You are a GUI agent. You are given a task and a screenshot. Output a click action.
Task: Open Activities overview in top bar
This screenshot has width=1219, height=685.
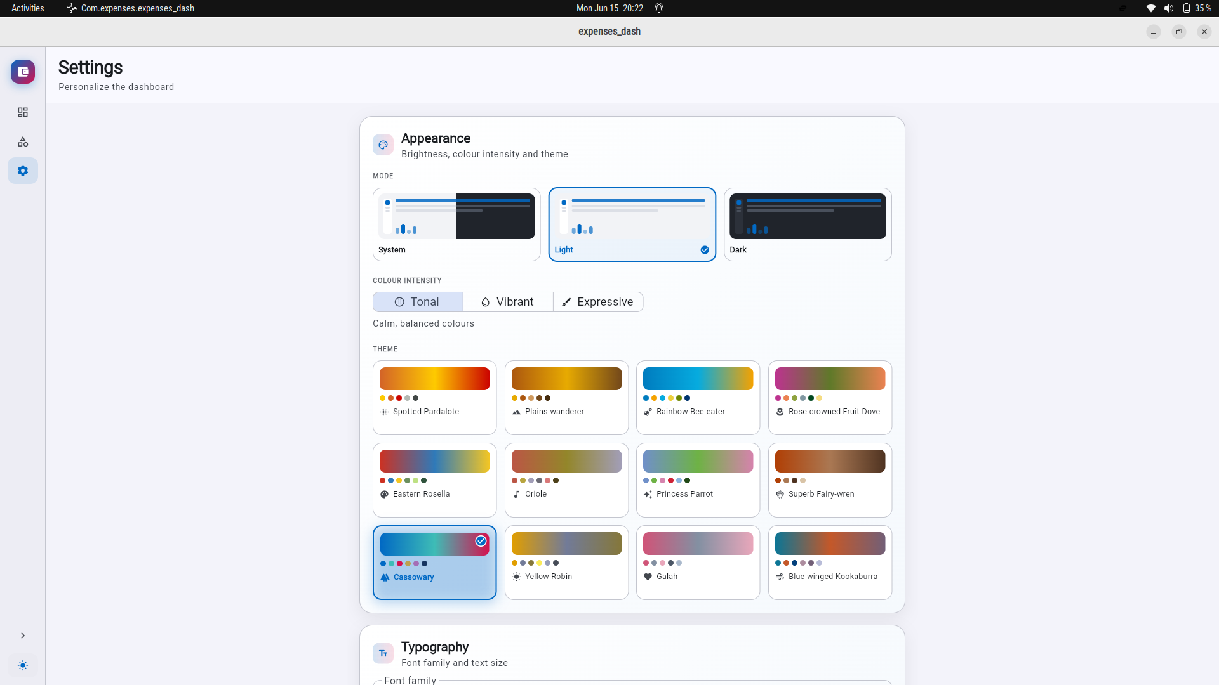(x=28, y=8)
